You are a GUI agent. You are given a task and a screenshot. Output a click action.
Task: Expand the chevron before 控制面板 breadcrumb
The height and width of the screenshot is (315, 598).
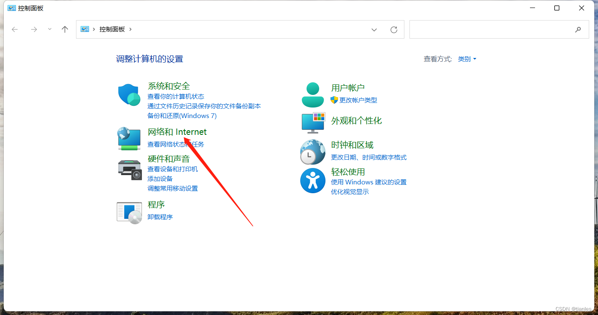point(94,29)
